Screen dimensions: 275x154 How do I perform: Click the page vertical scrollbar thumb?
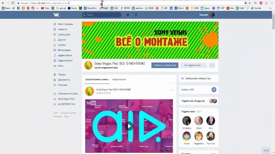273,22
